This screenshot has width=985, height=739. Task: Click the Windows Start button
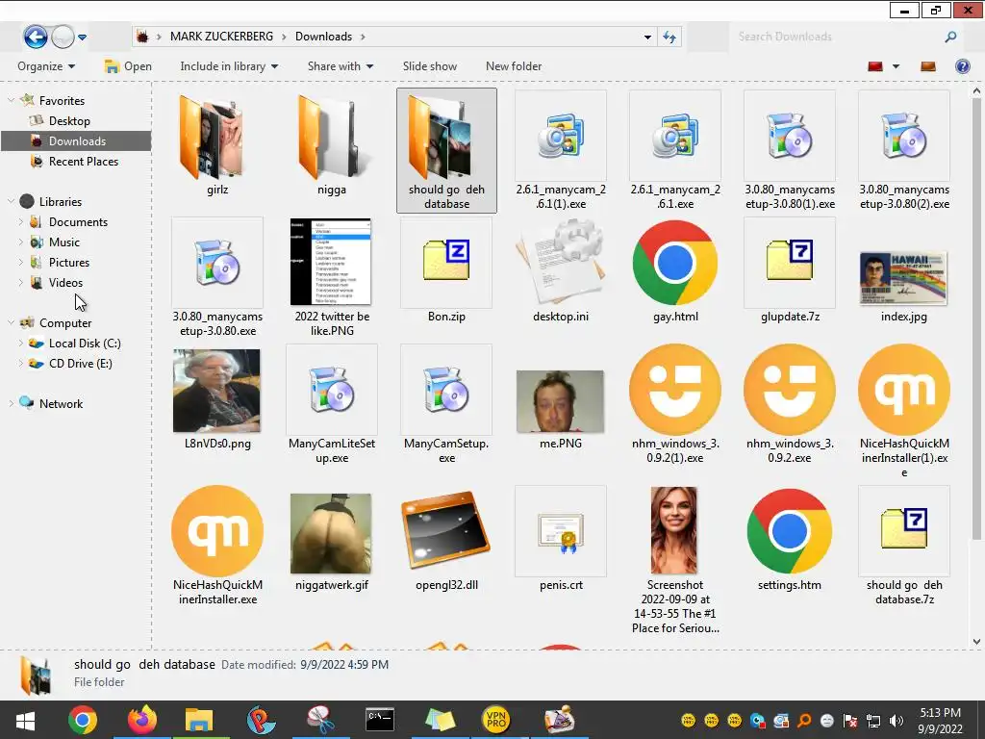point(25,720)
